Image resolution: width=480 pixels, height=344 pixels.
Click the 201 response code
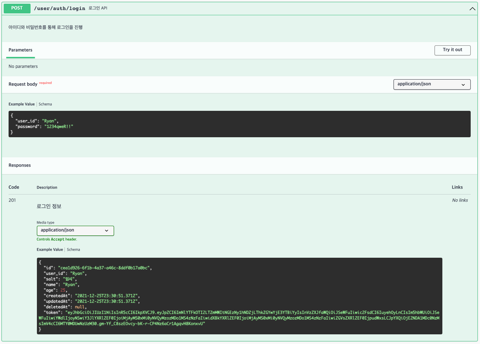point(12,200)
